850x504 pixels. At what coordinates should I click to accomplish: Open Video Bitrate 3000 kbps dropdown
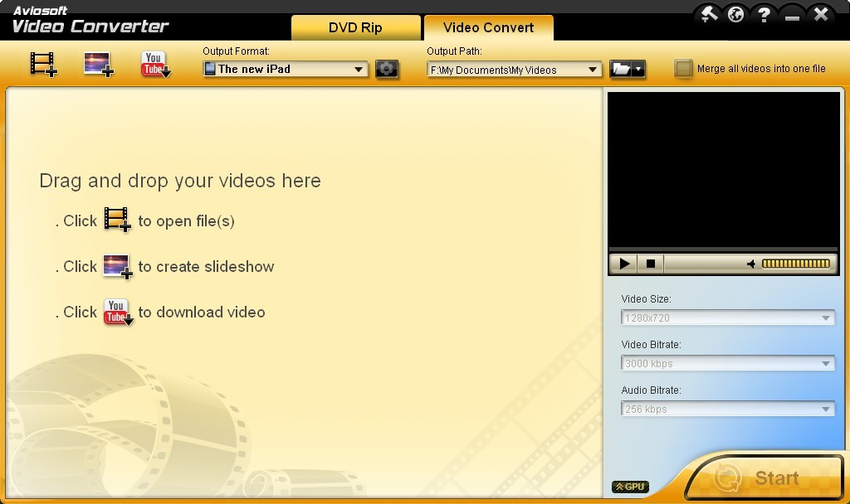point(727,363)
